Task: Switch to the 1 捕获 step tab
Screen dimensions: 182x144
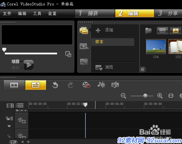Action: pyautogui.click(x=95, y=13)
